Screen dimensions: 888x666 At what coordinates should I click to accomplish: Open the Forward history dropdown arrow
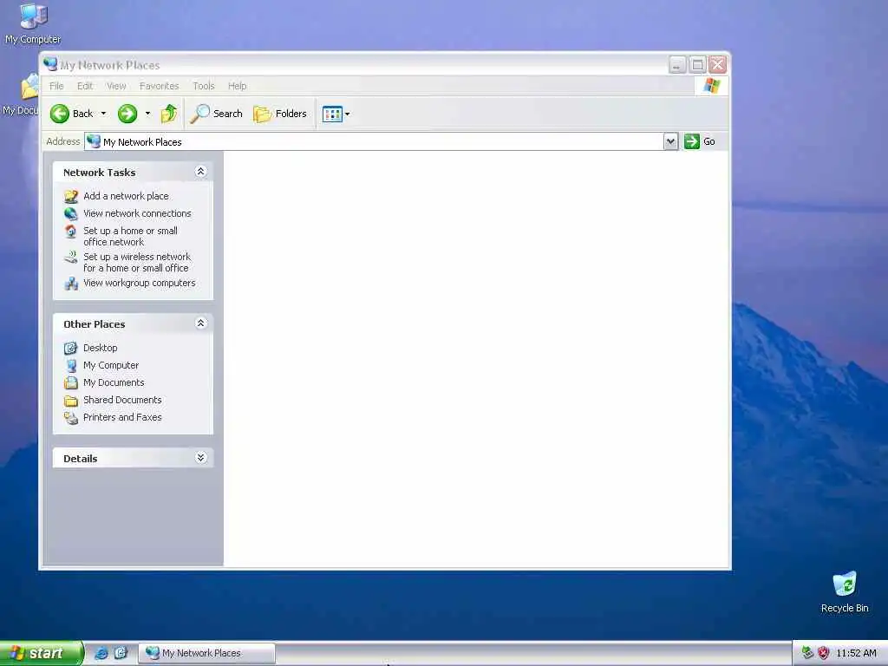147,114
